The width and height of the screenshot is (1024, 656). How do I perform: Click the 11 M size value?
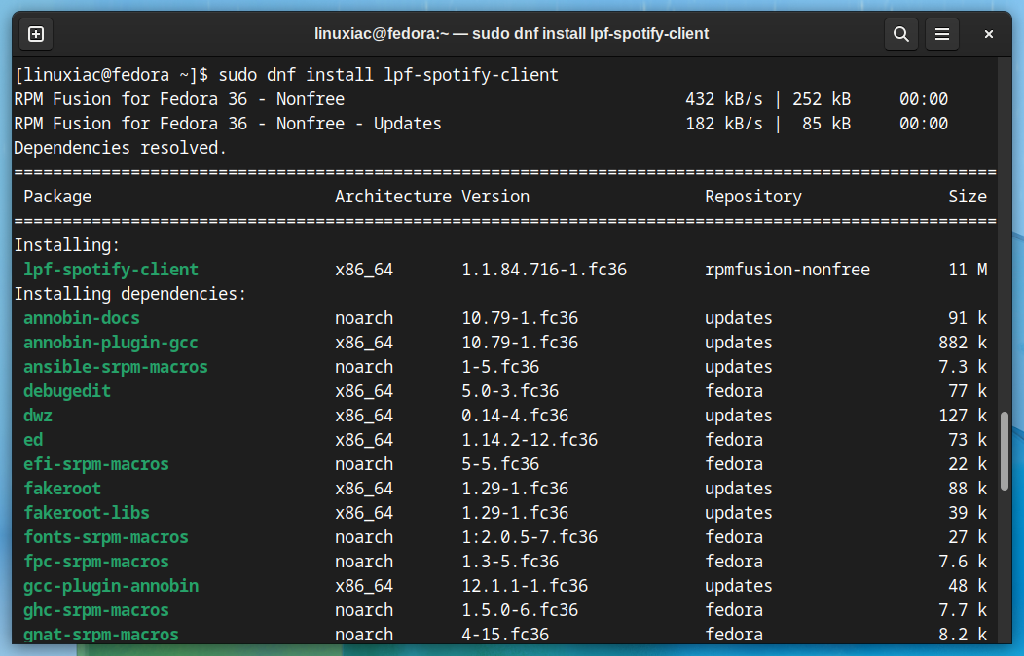point(968,270)
